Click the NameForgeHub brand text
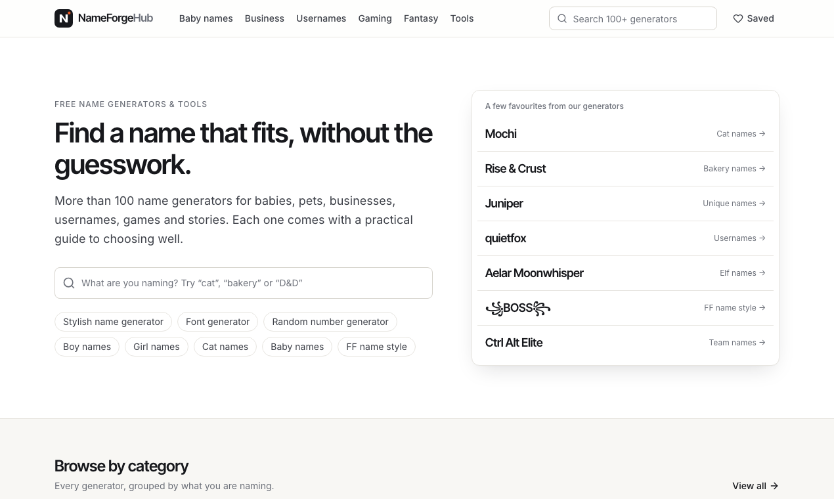 click(x=116, y=18)
